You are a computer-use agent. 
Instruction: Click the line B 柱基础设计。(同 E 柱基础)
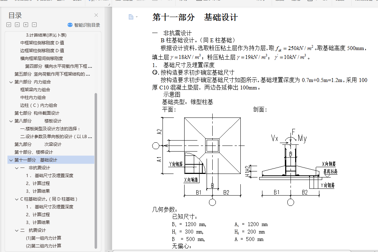click(x=198, y=40)
